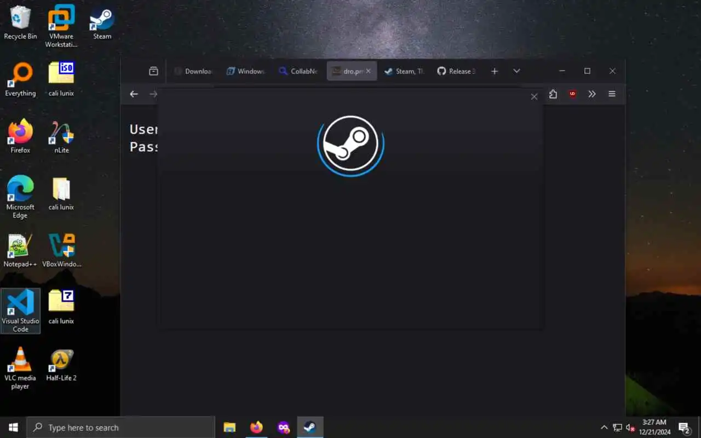Select the Microsoft Edge desktop shortcut
This screenshot has width=701, height=438.
(20, 197)
